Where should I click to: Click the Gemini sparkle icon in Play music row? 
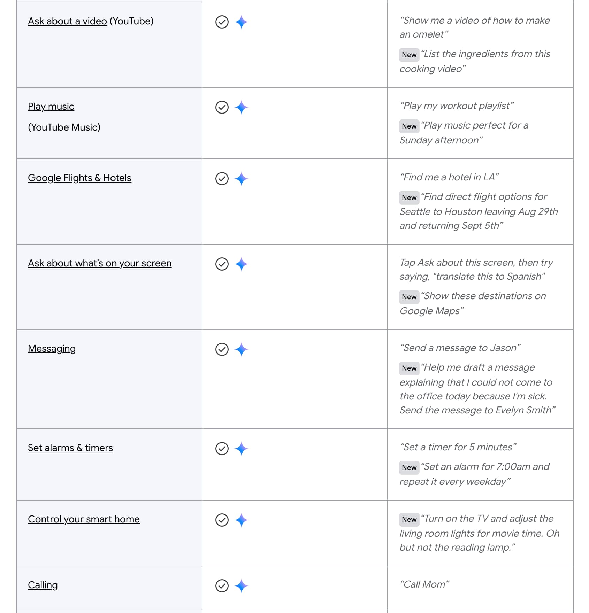[x=241, y=107]
